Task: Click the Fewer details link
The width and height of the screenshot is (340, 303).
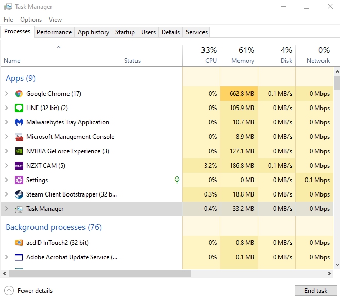Action: point(35,291)
